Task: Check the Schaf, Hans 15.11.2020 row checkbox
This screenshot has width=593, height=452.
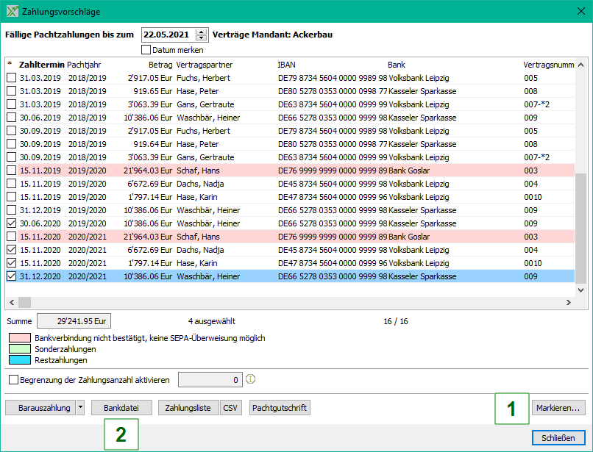Action: tap(11, 237)
